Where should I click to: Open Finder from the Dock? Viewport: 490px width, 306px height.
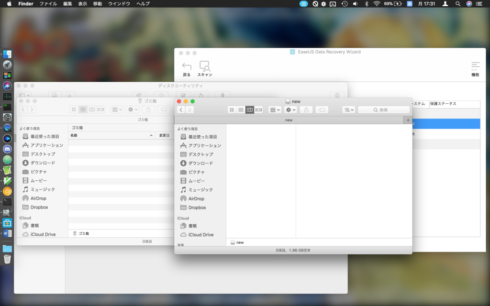(7, 54)
